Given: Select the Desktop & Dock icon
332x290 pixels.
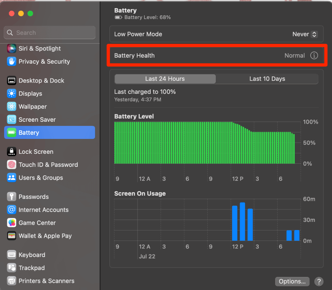Looking at the screenshot, I should click(x=11, y=81).
